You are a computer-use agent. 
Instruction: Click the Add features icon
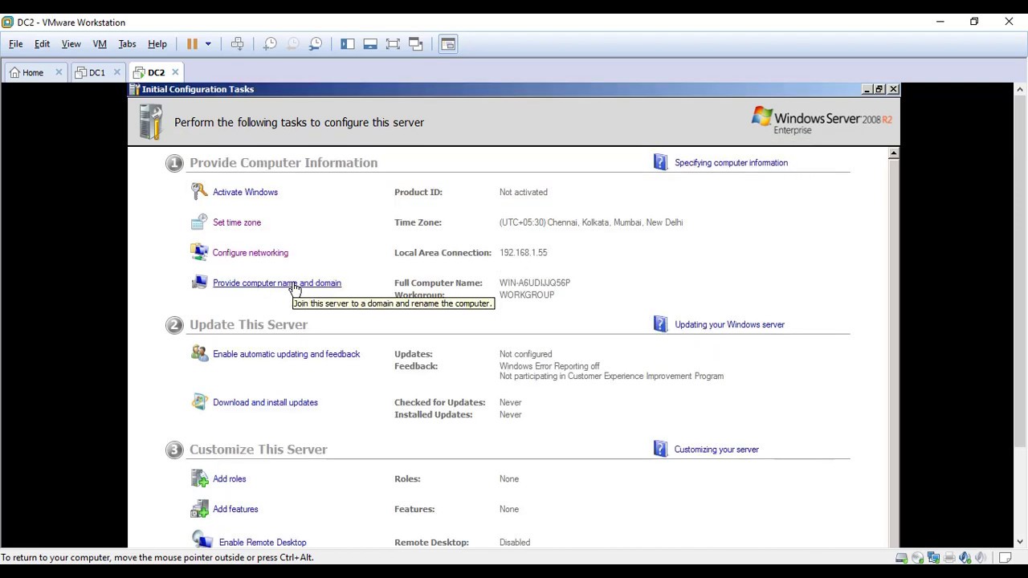(199, 509)
